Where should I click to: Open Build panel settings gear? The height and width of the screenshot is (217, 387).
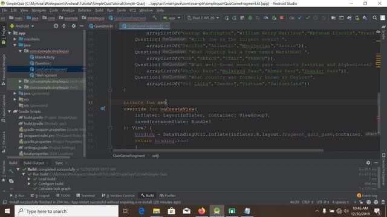(x=368, y=163)
